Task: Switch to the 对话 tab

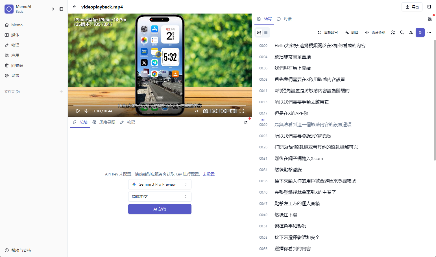Action: [x=285, y=19]
